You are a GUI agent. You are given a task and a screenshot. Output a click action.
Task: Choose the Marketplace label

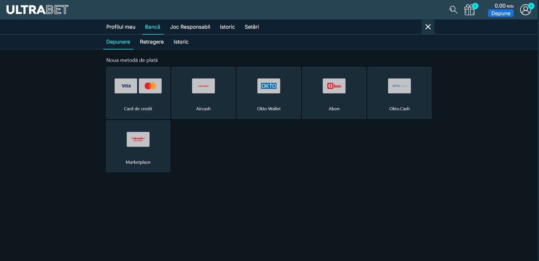(x=138, y=162)
